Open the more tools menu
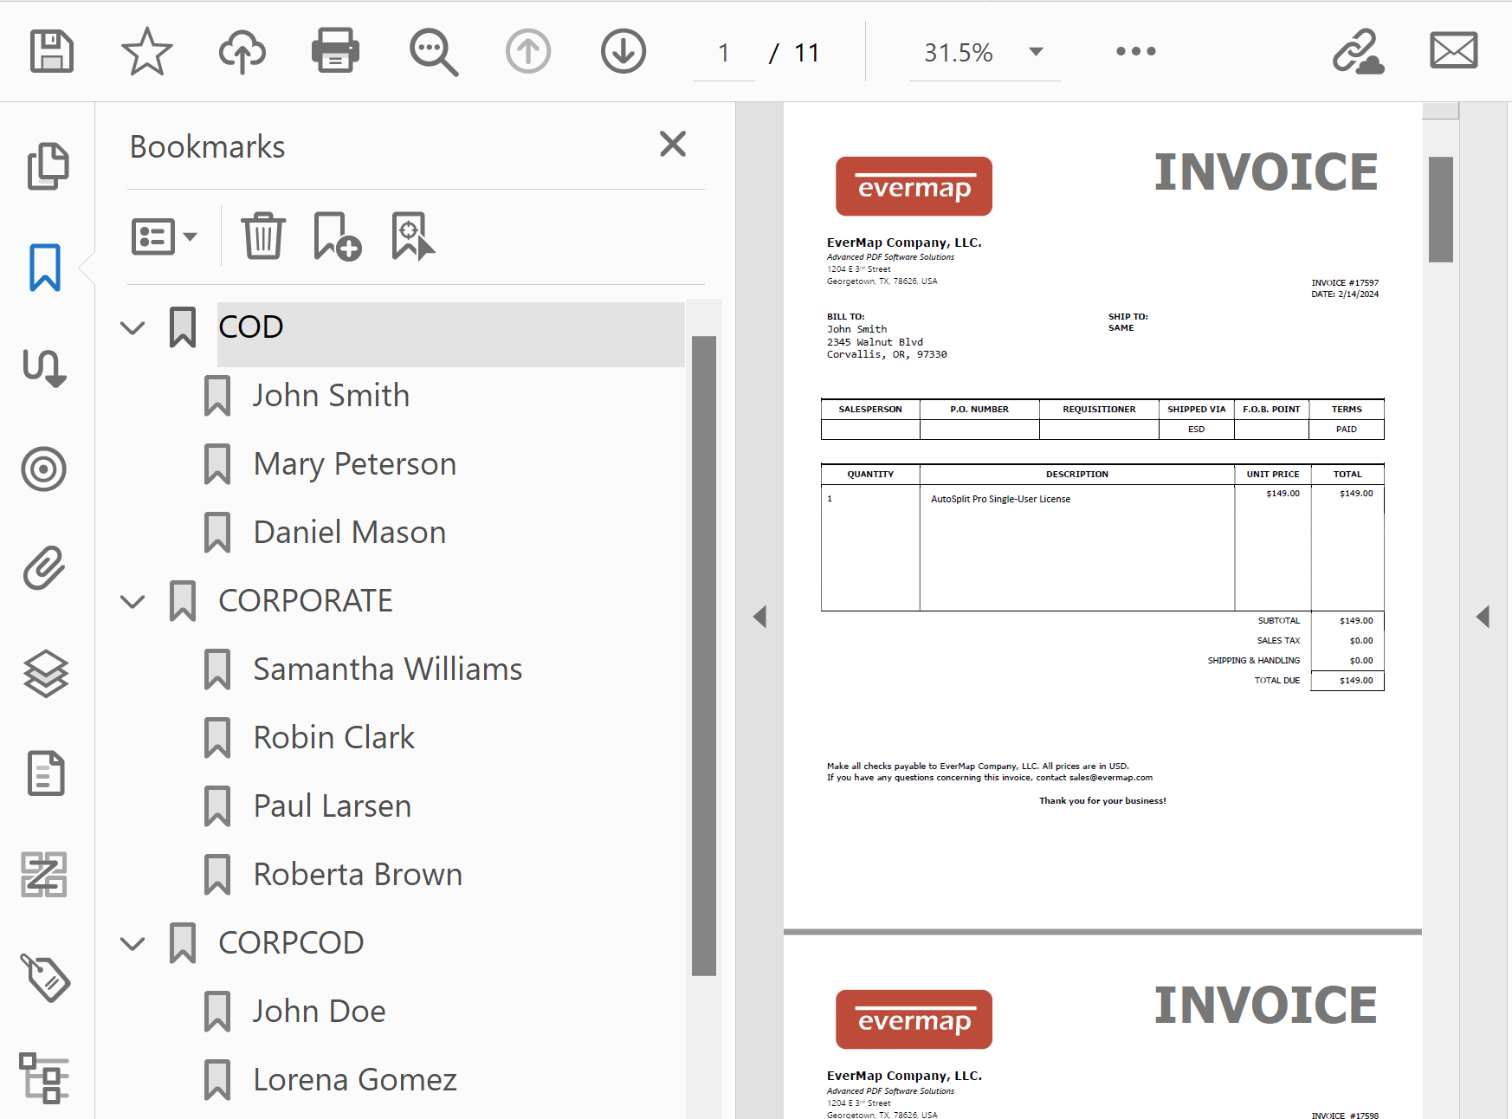The height and width of the screenshot is (1119, 1512). tap(1134, 51)
